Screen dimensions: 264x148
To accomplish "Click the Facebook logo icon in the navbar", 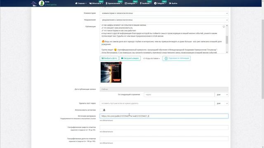I will [141, 3].
